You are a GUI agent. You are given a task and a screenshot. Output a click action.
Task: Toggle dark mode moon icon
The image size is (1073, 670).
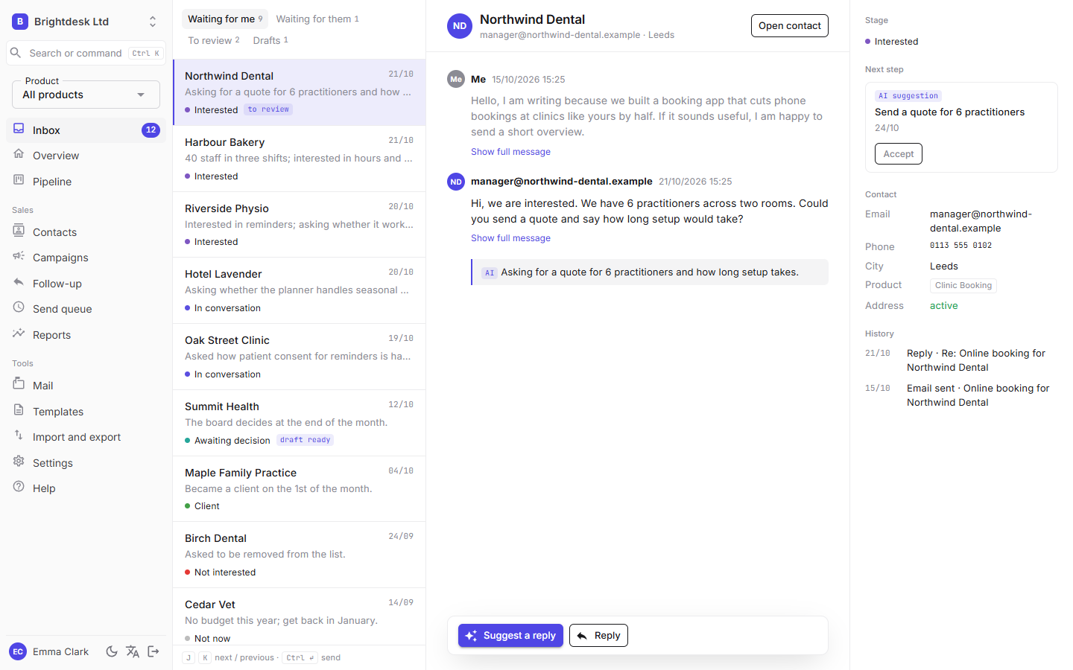(112, 651)
